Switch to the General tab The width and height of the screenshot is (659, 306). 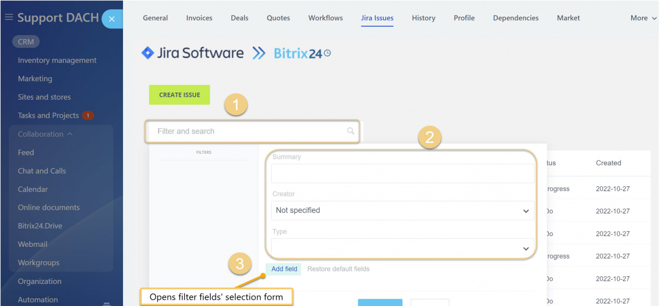coord(155,18)
